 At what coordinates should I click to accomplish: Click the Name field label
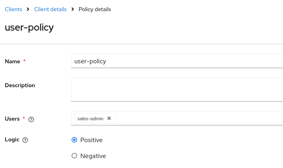(12, 61)
